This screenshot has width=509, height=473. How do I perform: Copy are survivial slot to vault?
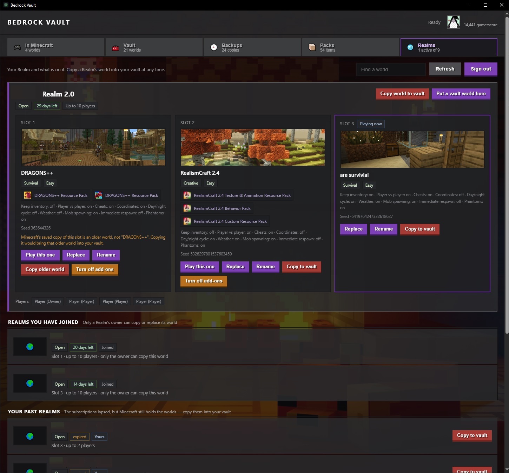click(420, 229)
